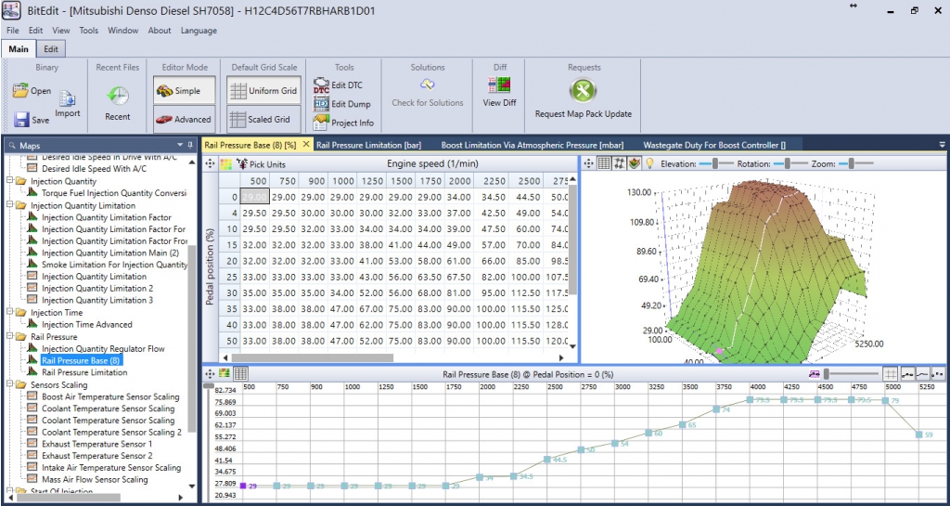Click the Request Map Pack Update wrench icon
The image size is (950, 506).
[x=583, y=92]
